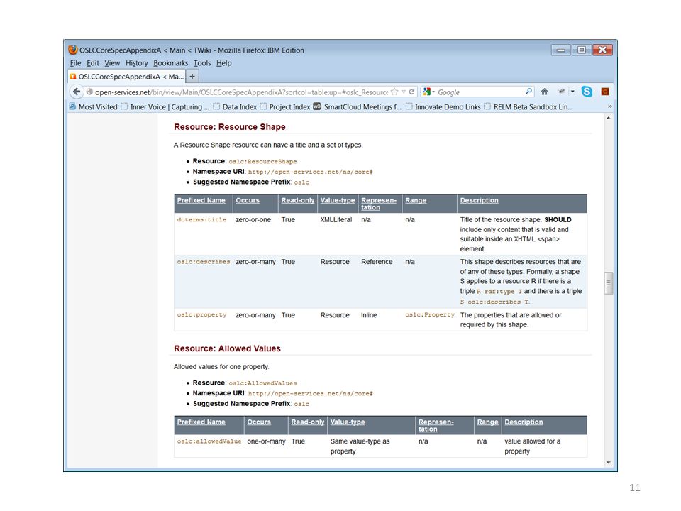
Task: Open the Help menu
Action: pos(223,63)
